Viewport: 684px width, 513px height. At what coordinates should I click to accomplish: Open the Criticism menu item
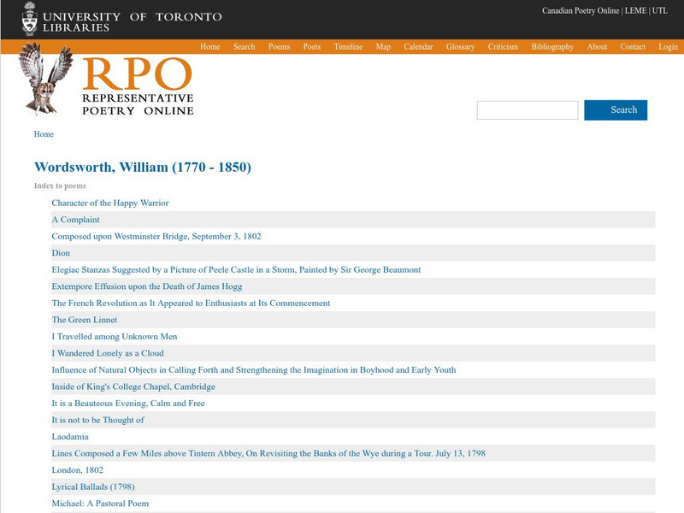[x=503, y=47]
